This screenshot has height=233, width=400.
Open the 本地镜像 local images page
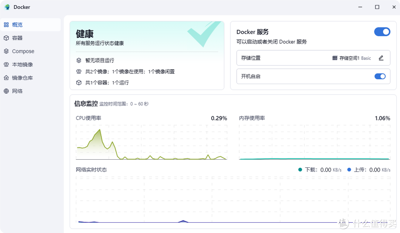pyautogui.click(x=30, y=64)
